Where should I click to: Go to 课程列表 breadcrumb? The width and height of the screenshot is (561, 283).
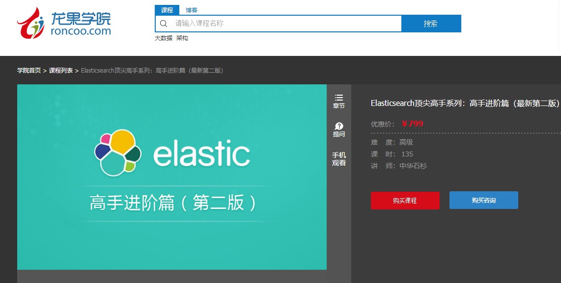click(61, 71)
